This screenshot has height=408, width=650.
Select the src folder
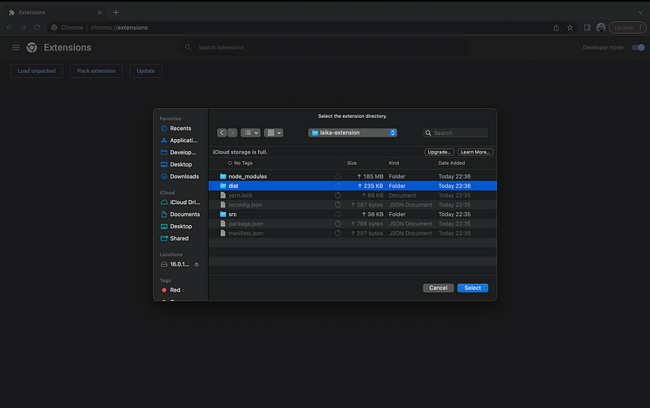(233, 215)
